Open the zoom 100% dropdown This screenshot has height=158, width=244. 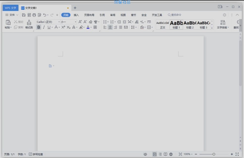pos(188,154)
